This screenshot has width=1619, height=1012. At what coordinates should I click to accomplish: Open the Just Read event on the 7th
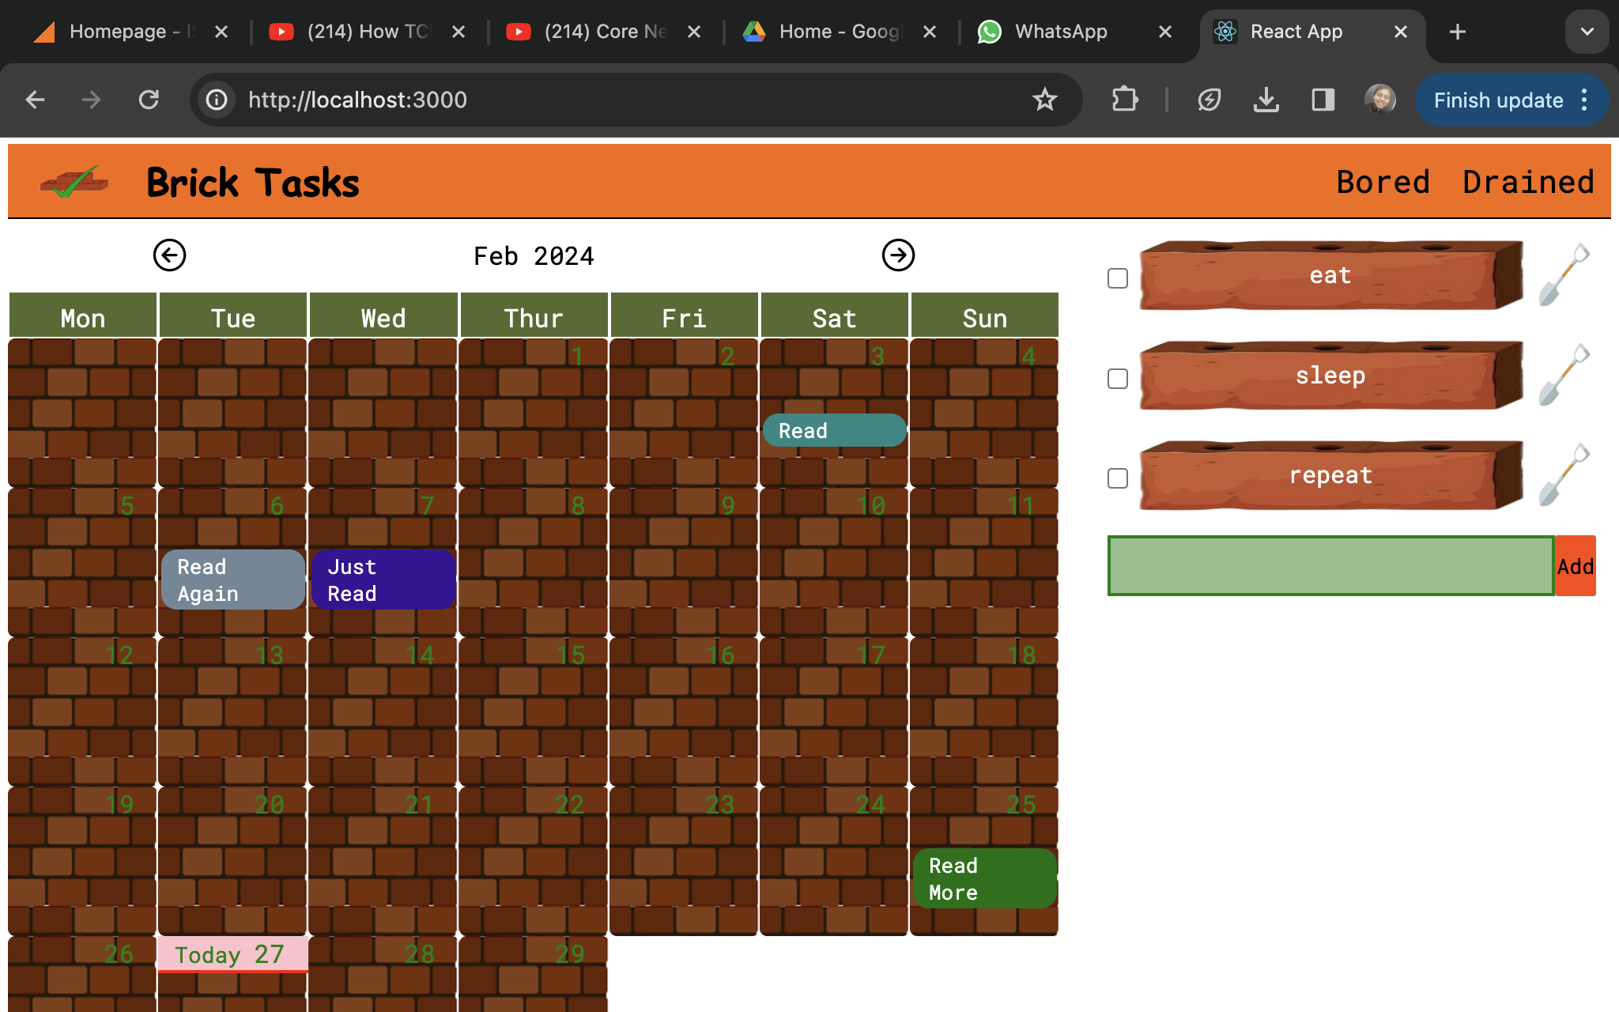(383, 580)
